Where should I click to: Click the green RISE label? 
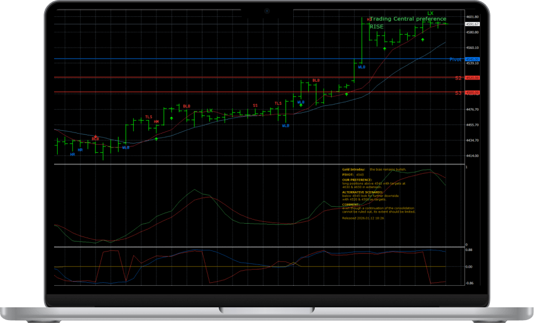pos(377,27)
